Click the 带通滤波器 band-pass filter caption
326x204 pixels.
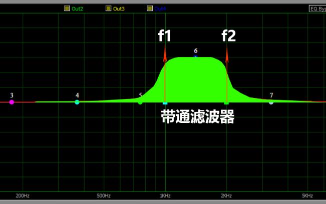point(197,116)
